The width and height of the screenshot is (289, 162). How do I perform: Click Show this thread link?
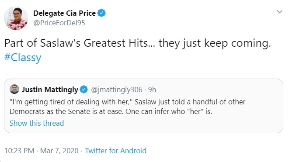tap(37, 123)
